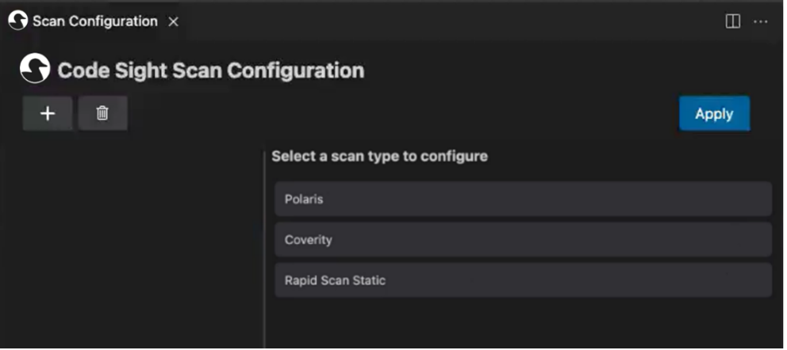Choose the Coverity scan type
Viewport: 787px width, 350px height.
tap(522, 239)
